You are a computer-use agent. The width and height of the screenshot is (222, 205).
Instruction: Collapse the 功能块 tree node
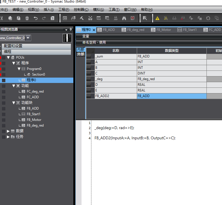click(x=14, y=103)
